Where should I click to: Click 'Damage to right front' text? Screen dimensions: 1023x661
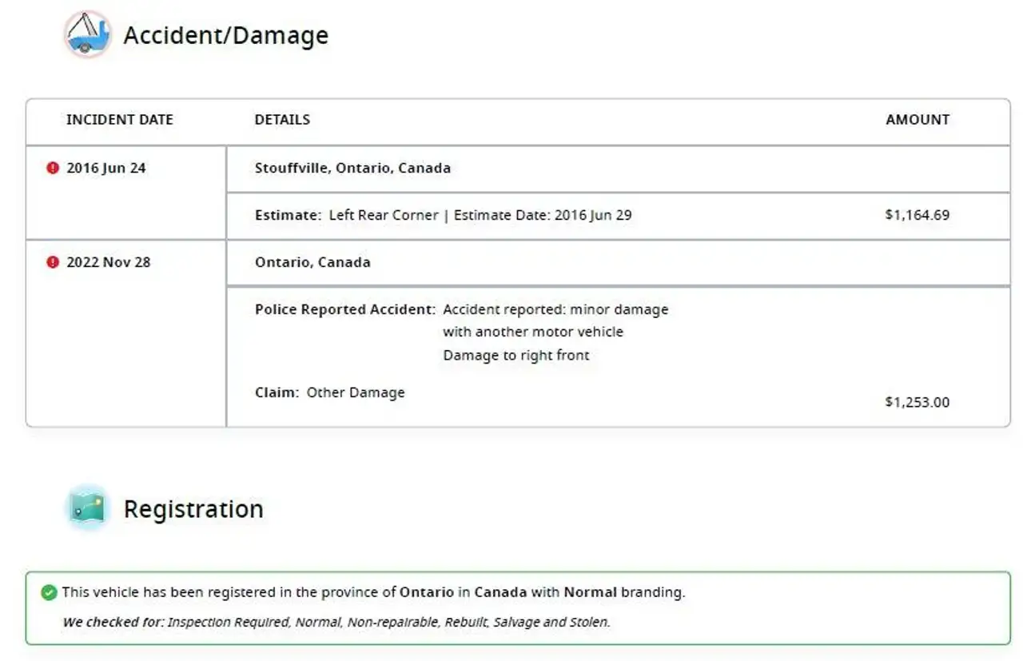[516, 356]
